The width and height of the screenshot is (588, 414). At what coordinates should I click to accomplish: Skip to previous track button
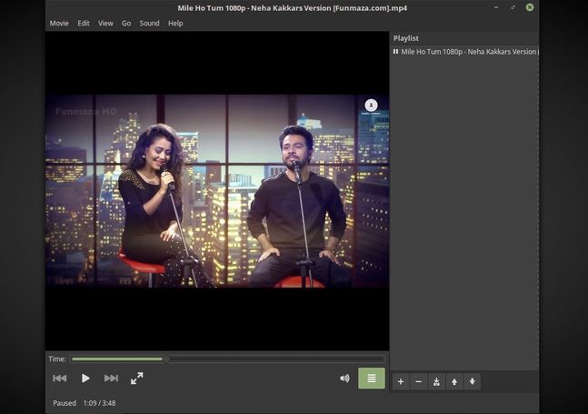(60, 379)
